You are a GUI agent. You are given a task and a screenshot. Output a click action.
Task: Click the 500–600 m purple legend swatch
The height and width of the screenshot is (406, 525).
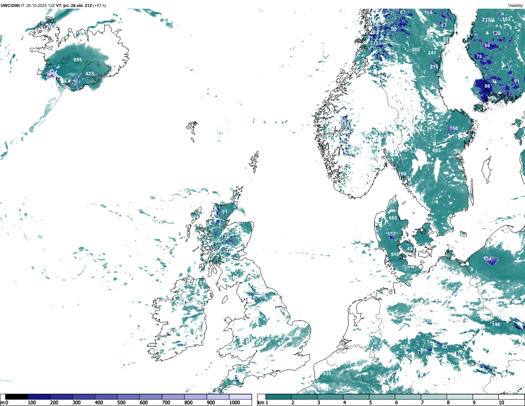click(x=128, y=397)
